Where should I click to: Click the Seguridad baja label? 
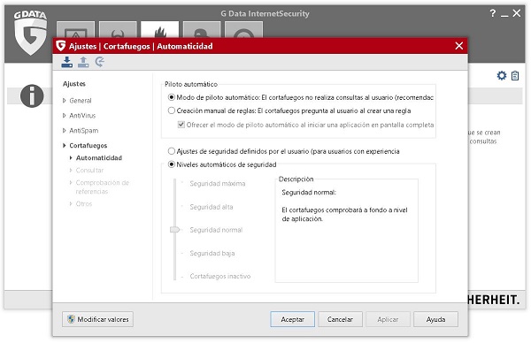(212, 253)
